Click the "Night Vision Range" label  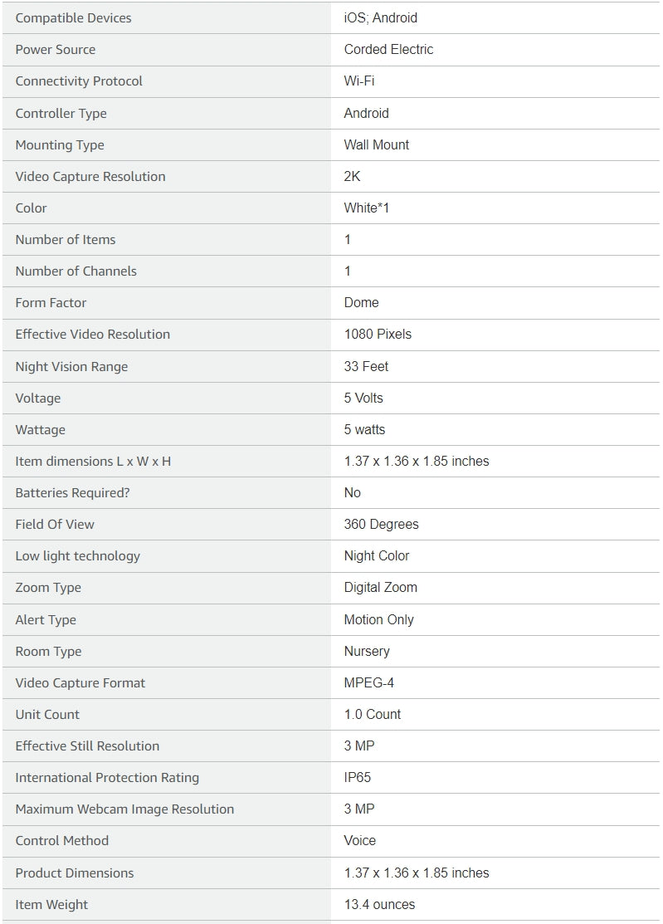(71, 366)
